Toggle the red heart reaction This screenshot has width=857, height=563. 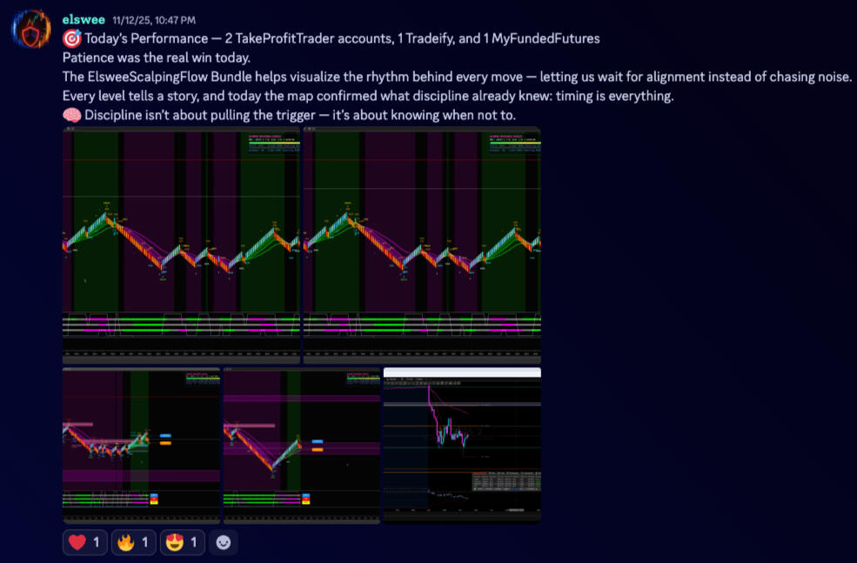point(84,542)
